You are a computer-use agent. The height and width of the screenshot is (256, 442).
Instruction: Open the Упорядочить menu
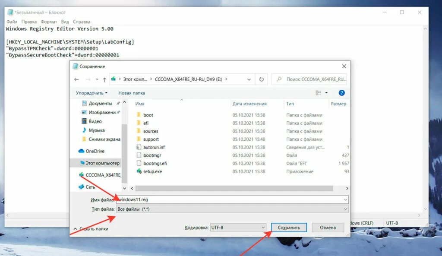[x=92, y=93]
